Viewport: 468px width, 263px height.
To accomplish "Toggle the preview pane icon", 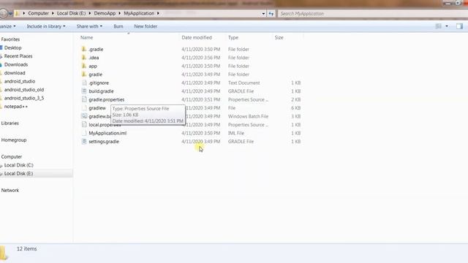I will [x=459, y=26].
